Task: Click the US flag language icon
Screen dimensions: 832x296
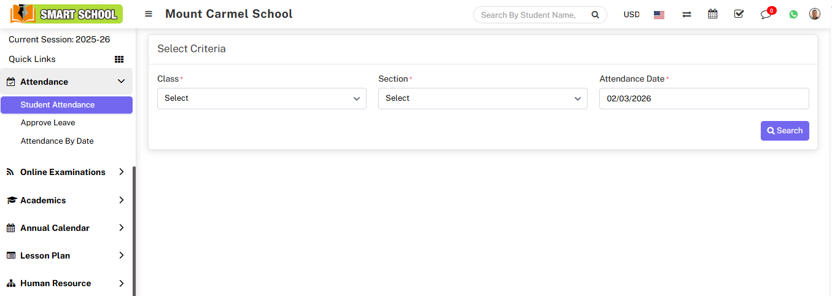Action: [x=659, y=15]
